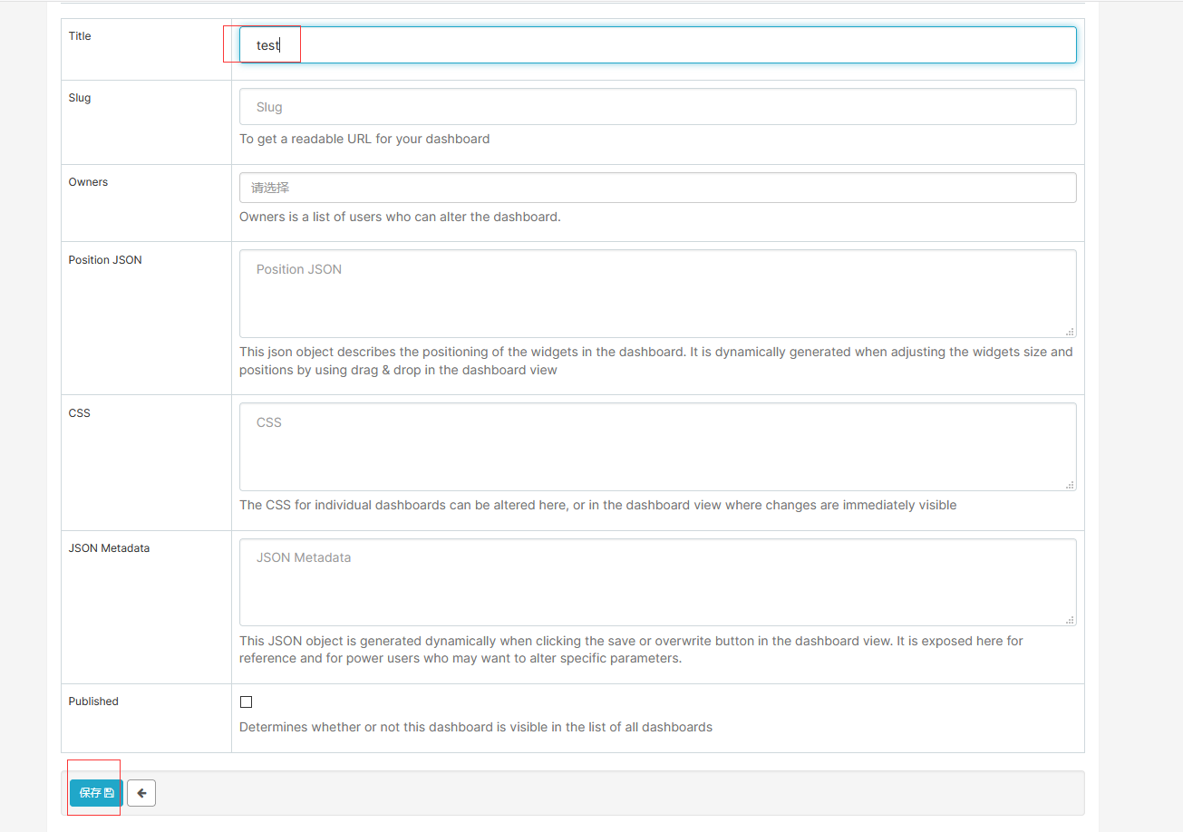1183x832 pixels.
Task: Click "Owners is a list of users" description
Action: (x=400, y=217)
